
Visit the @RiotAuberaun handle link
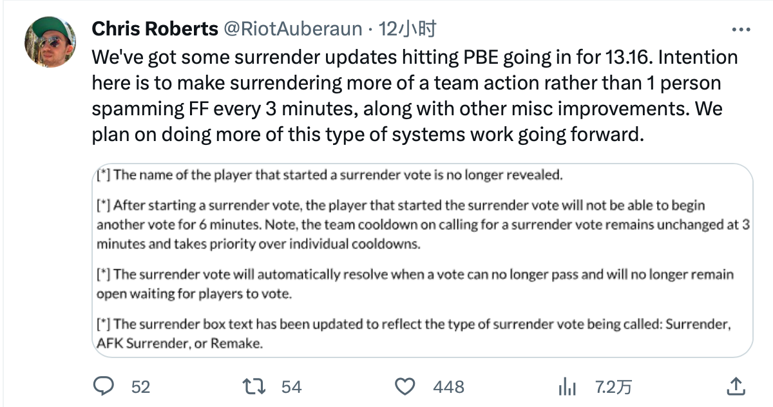tap(292, 29)
